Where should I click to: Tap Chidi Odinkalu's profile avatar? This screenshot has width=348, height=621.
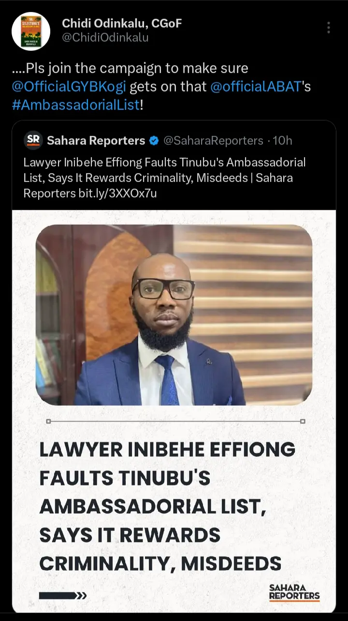coord(31,31)
